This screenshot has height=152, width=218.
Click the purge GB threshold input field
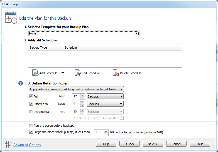click(x=99, y=133)
